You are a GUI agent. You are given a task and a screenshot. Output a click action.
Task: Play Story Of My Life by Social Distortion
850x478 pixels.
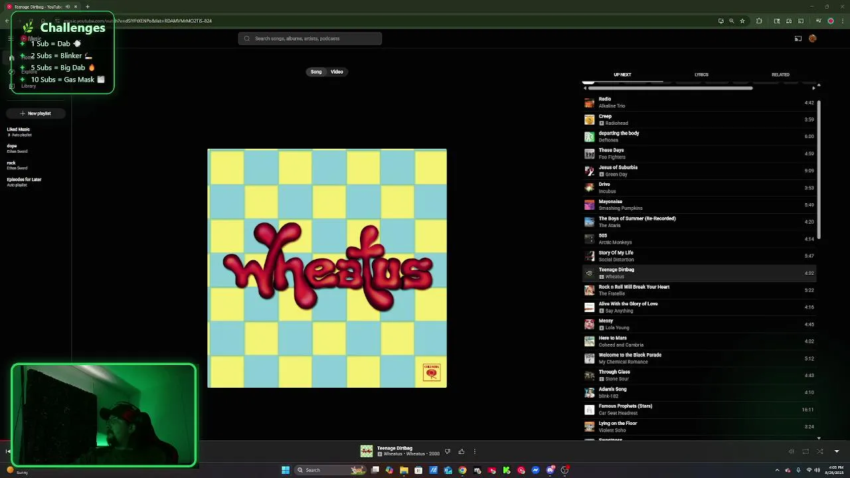pos(699,256)
